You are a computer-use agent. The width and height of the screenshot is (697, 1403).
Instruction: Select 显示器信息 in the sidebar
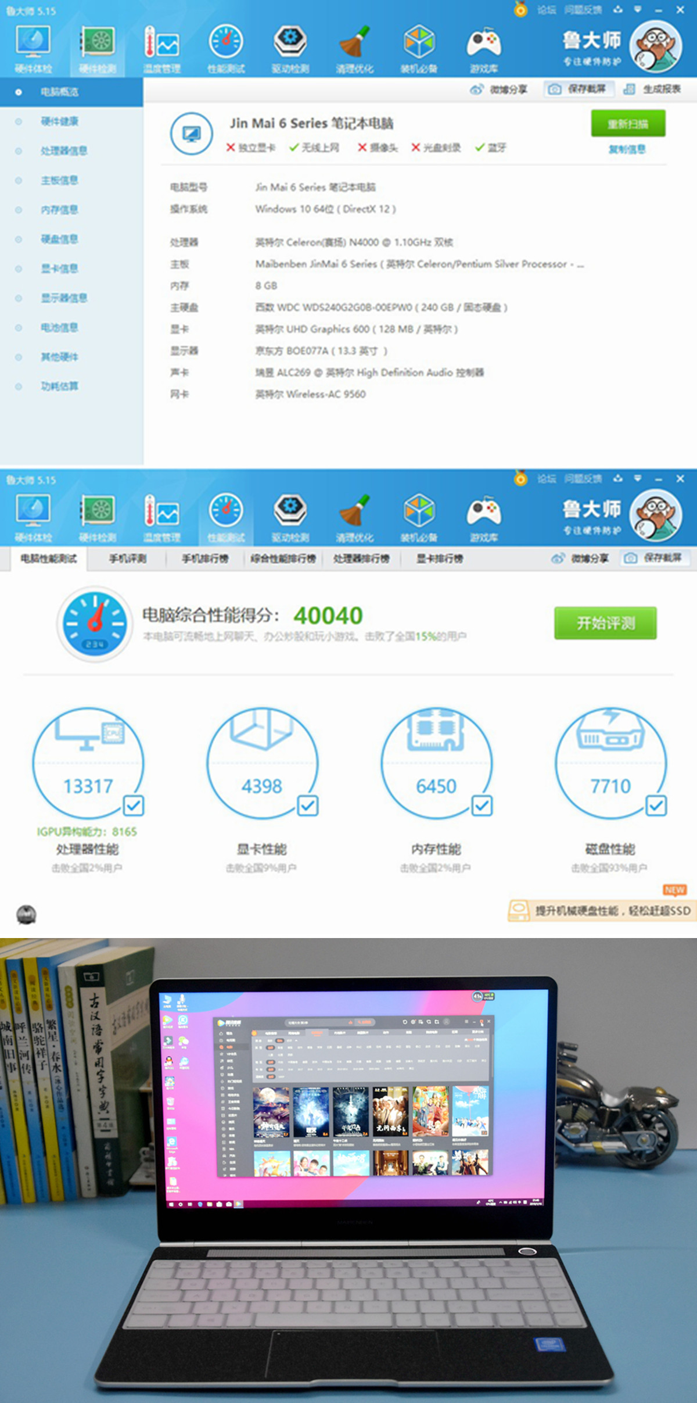pyautogui.click(x=71, y=298)
